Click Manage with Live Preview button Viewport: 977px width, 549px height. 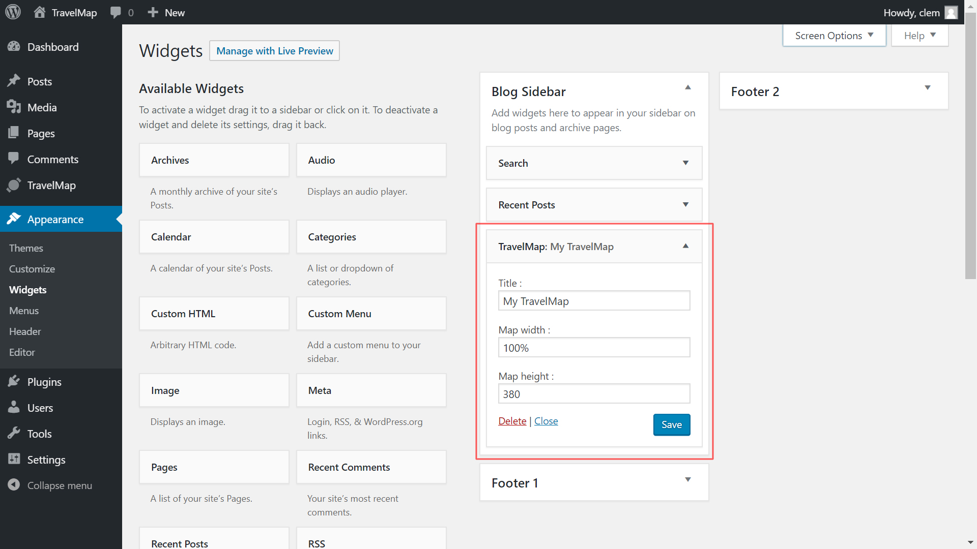click(274, 50)
